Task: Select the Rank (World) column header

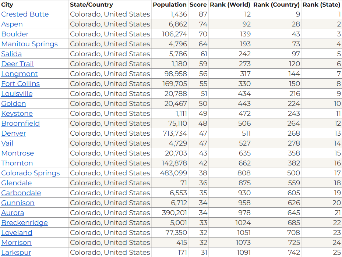Action: (x=230, y=4)
